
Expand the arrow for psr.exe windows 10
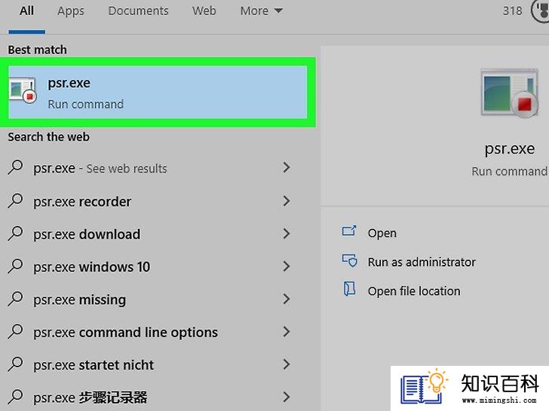[x=287, y=266]
